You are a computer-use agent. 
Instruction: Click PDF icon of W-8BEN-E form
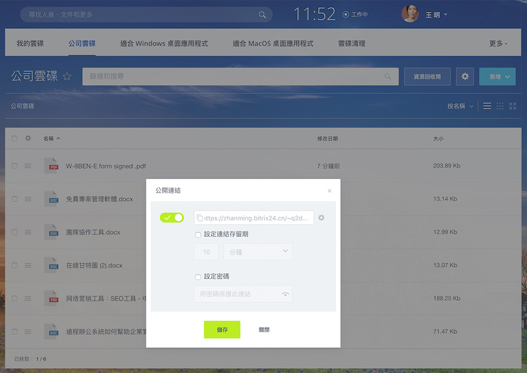[51, 166]
